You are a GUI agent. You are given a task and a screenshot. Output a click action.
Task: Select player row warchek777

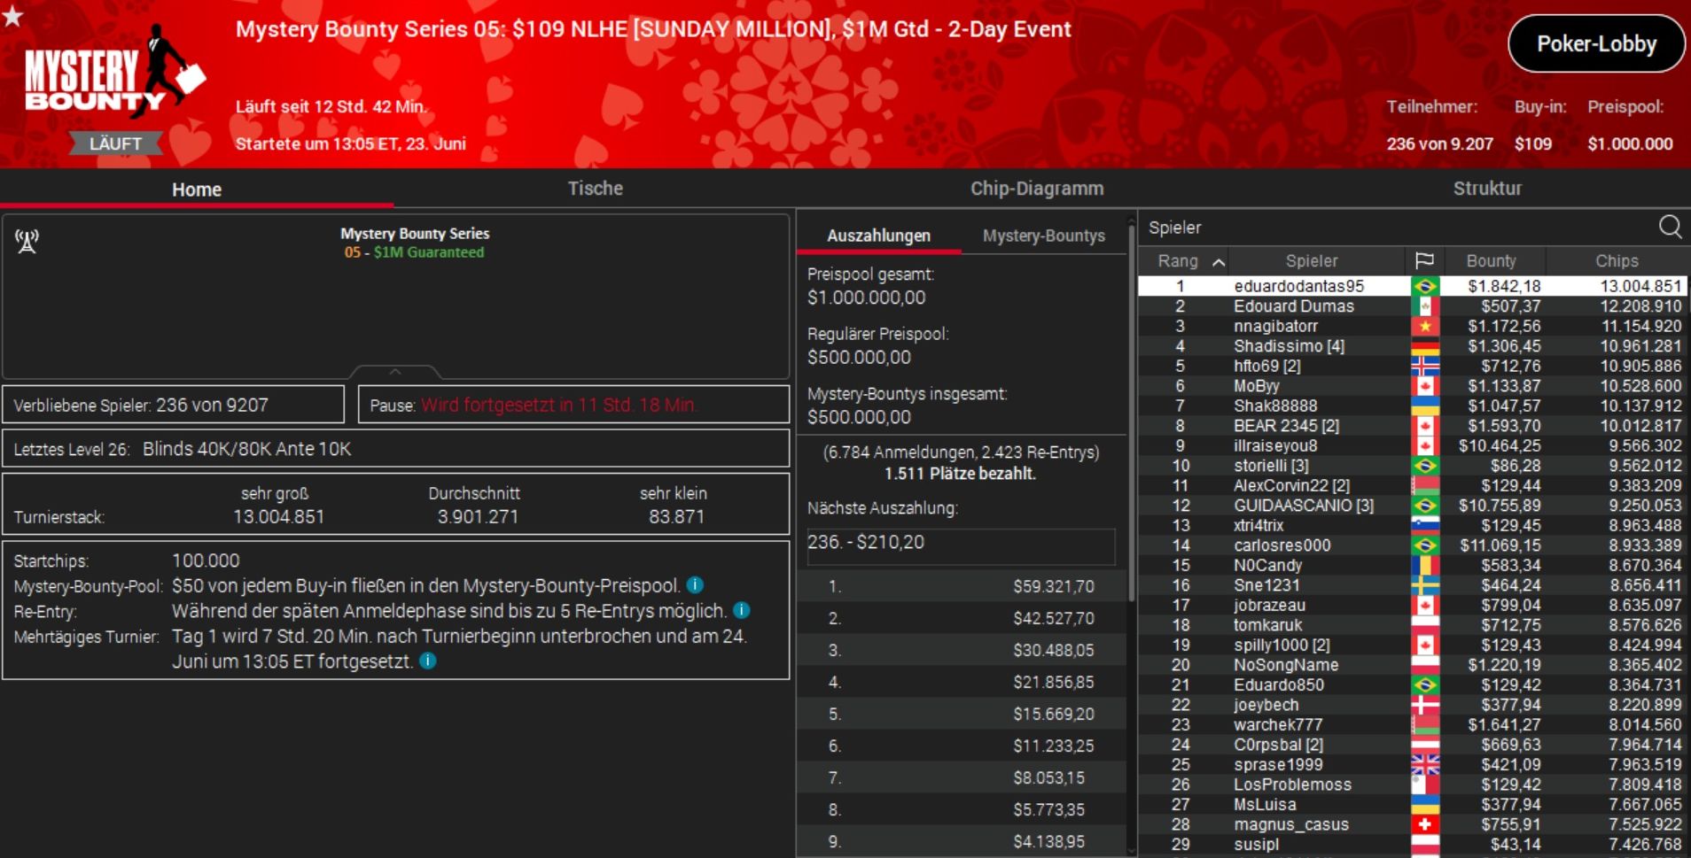coord(1413,724)
